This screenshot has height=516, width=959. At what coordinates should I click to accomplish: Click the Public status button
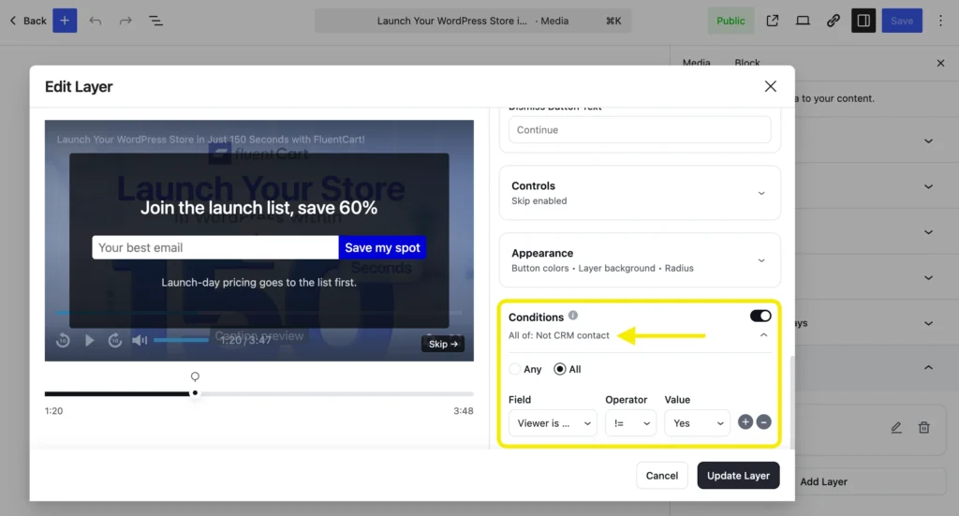tap(730, 21)
